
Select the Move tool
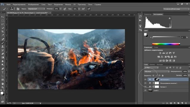coord(3,17)
